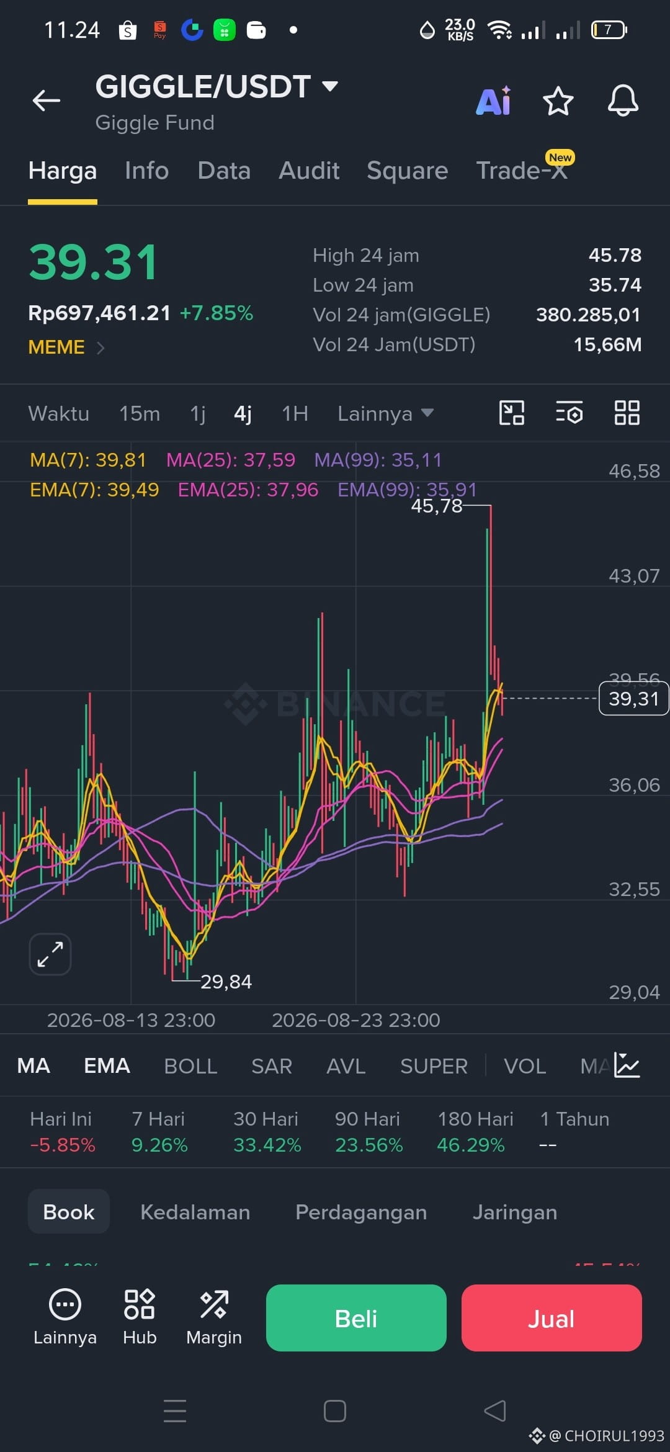Image resolution: width=670 pixels, height=1452 pixels.
Task: Toggle the EMA indicator
Action: click(x=107, y=1066)
